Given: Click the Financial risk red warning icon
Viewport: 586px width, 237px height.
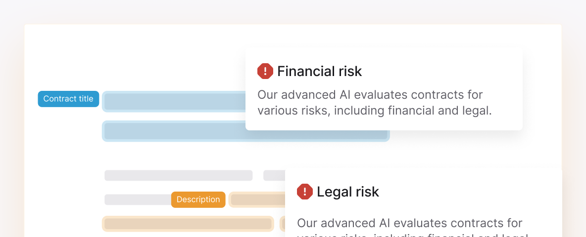Looking at the screenshot, I should click(265, 71).
